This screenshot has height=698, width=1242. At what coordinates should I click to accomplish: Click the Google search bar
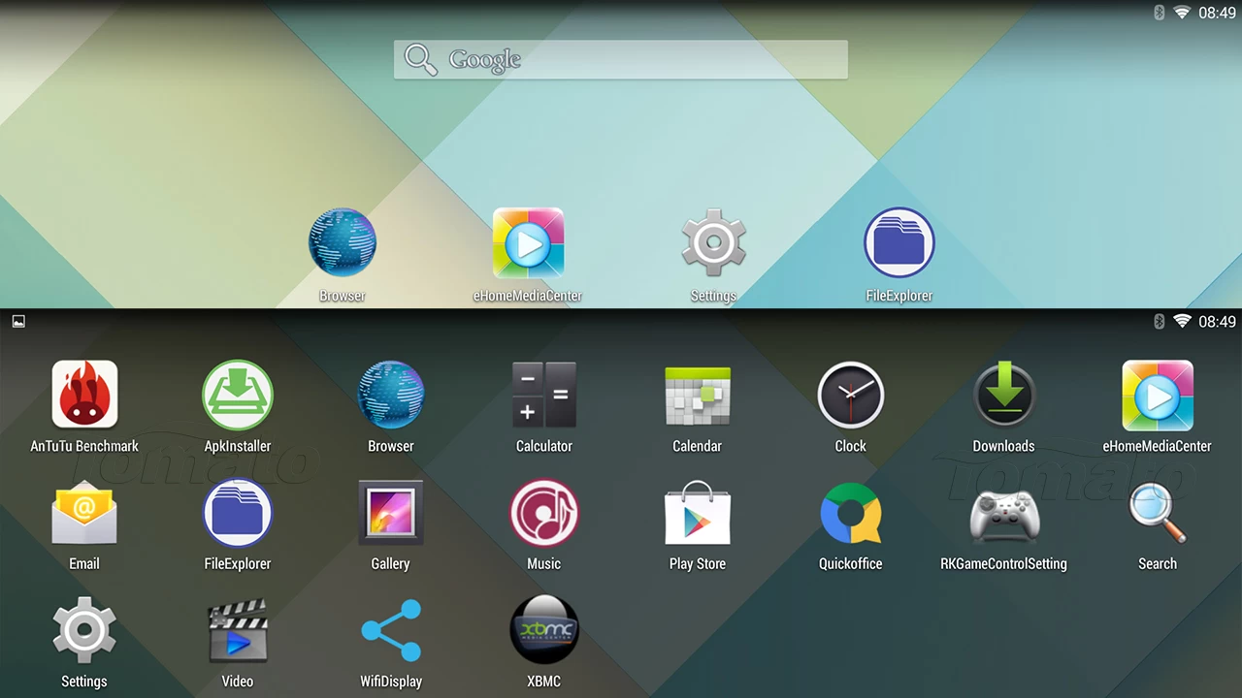[621, 59]
